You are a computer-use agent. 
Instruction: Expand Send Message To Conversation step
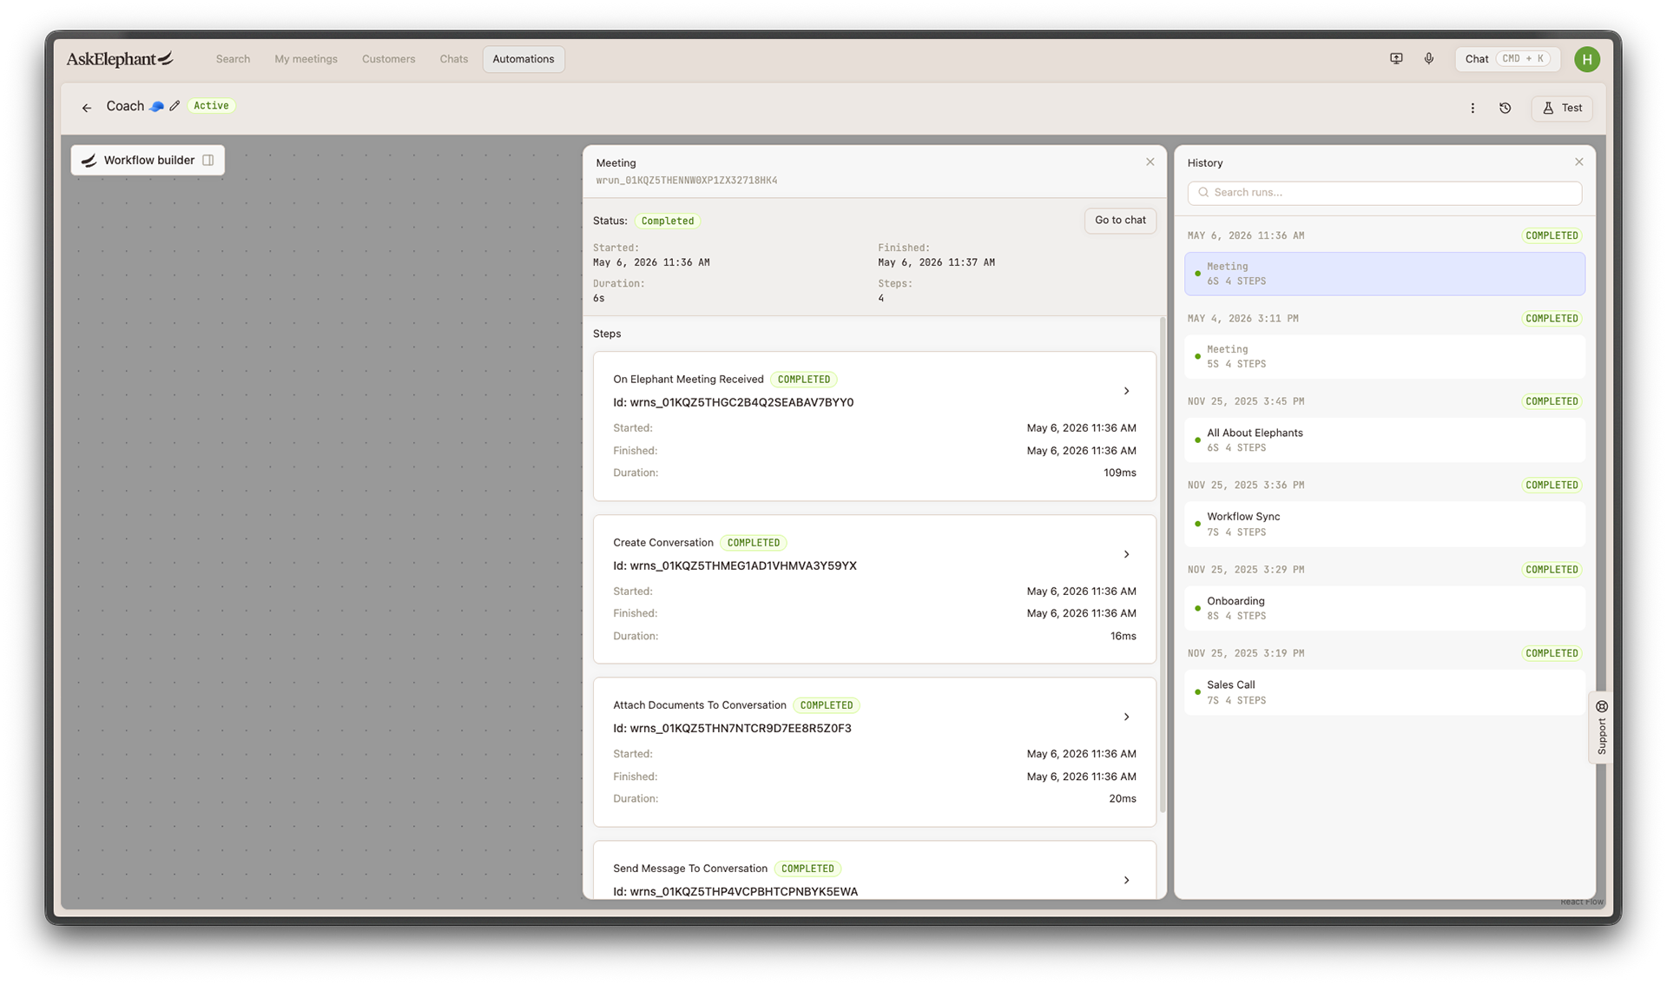(x=1127, y=881)
